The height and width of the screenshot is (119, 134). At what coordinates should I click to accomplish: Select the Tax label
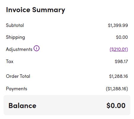(10, 61)
